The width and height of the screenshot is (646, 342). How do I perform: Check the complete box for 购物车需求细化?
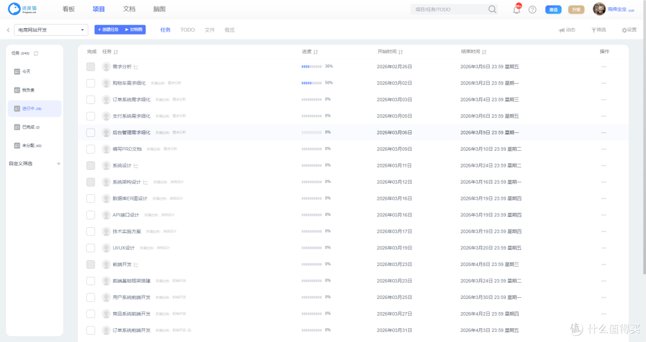(x=91, y=83)
